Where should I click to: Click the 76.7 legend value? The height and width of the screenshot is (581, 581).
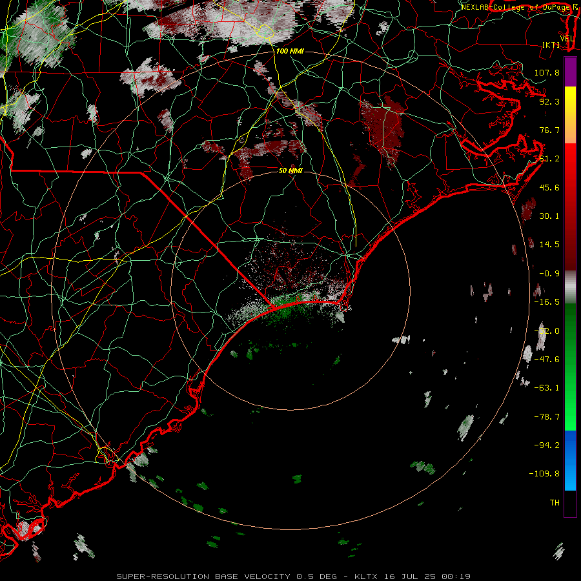tap(549, 130)
